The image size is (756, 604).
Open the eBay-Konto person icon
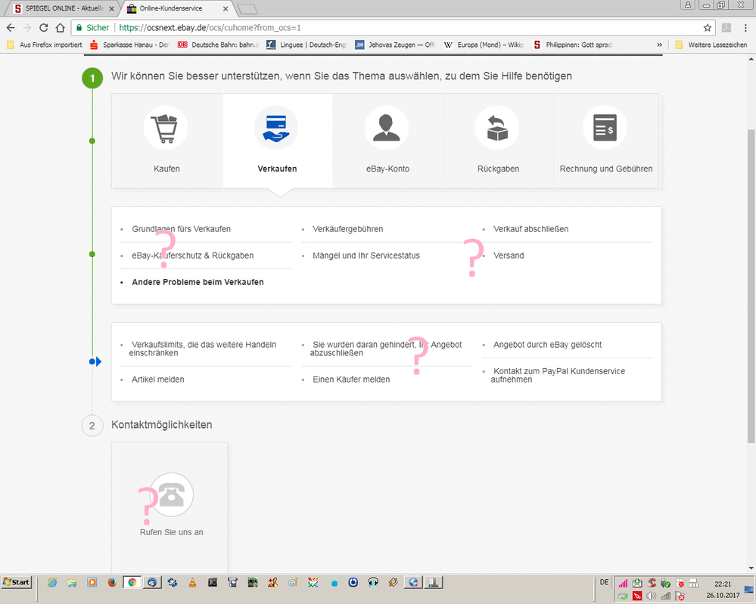coord(387,127)
